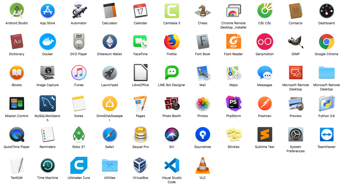Click the Preview icon

[296, 103]
